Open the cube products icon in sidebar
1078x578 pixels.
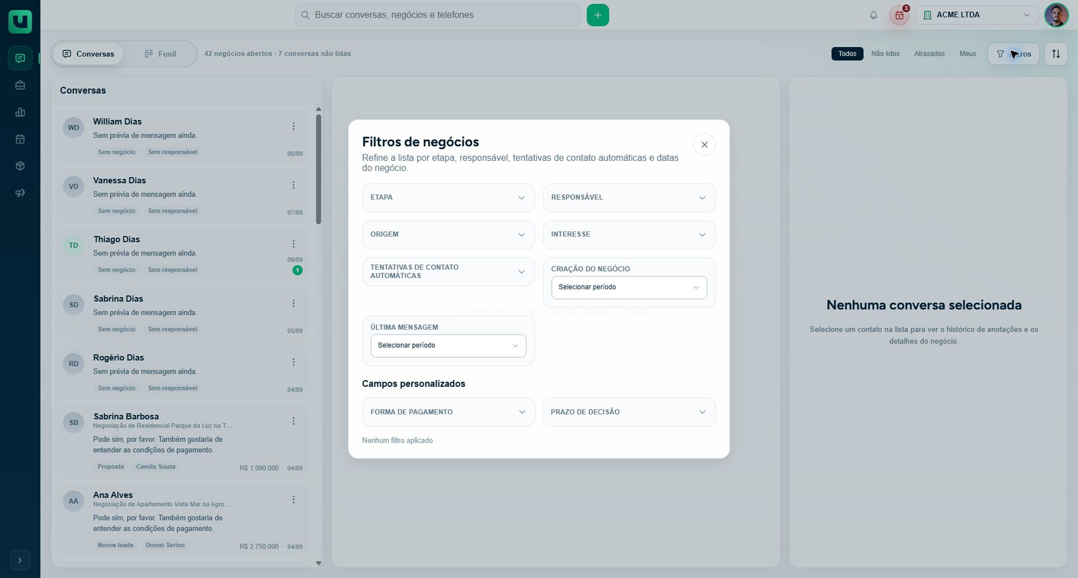20,166
